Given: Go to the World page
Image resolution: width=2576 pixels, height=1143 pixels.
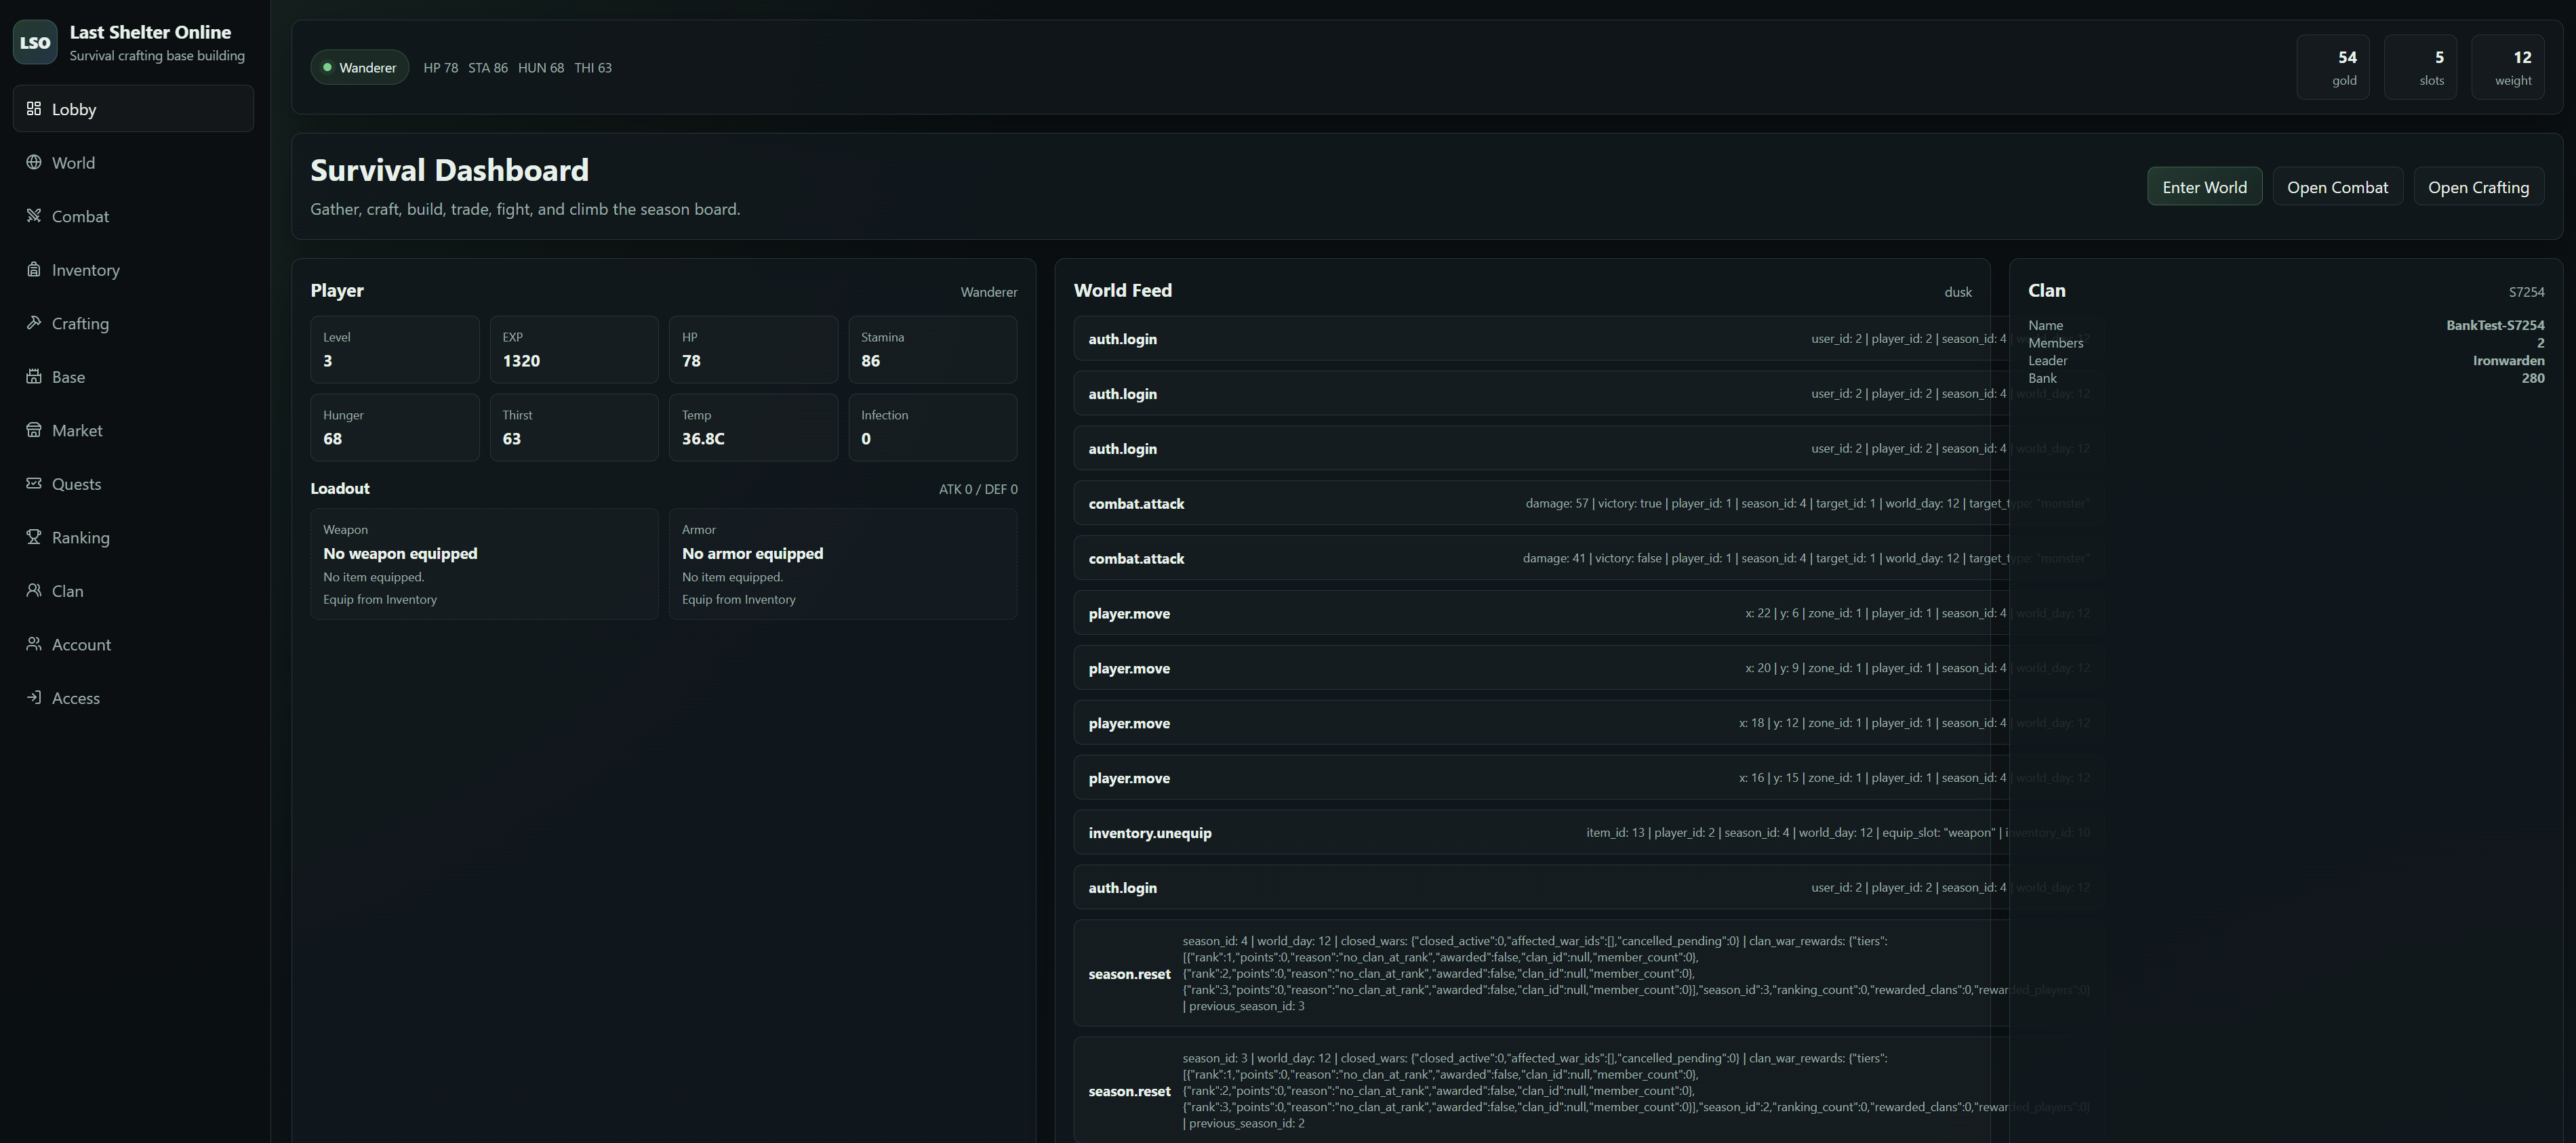Looking at the screenshot, I should point(133,162).
